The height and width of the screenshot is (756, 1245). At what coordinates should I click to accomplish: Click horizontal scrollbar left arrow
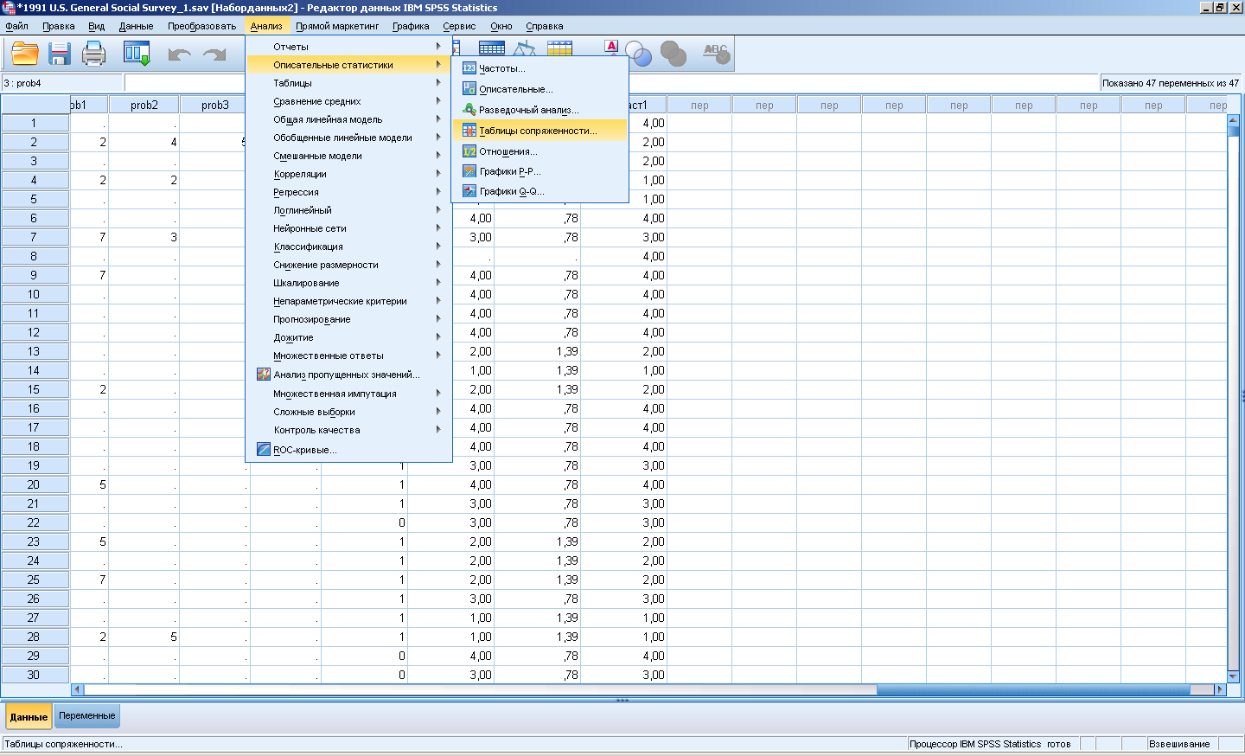point(77,689)
